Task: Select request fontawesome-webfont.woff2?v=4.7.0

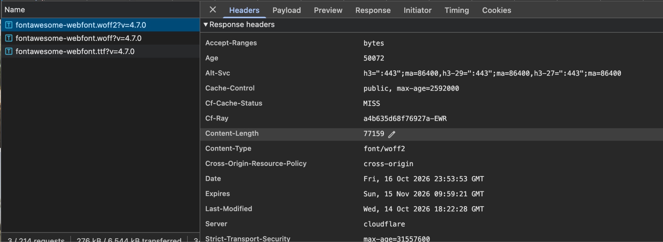Action: click(x=100, y=25)
